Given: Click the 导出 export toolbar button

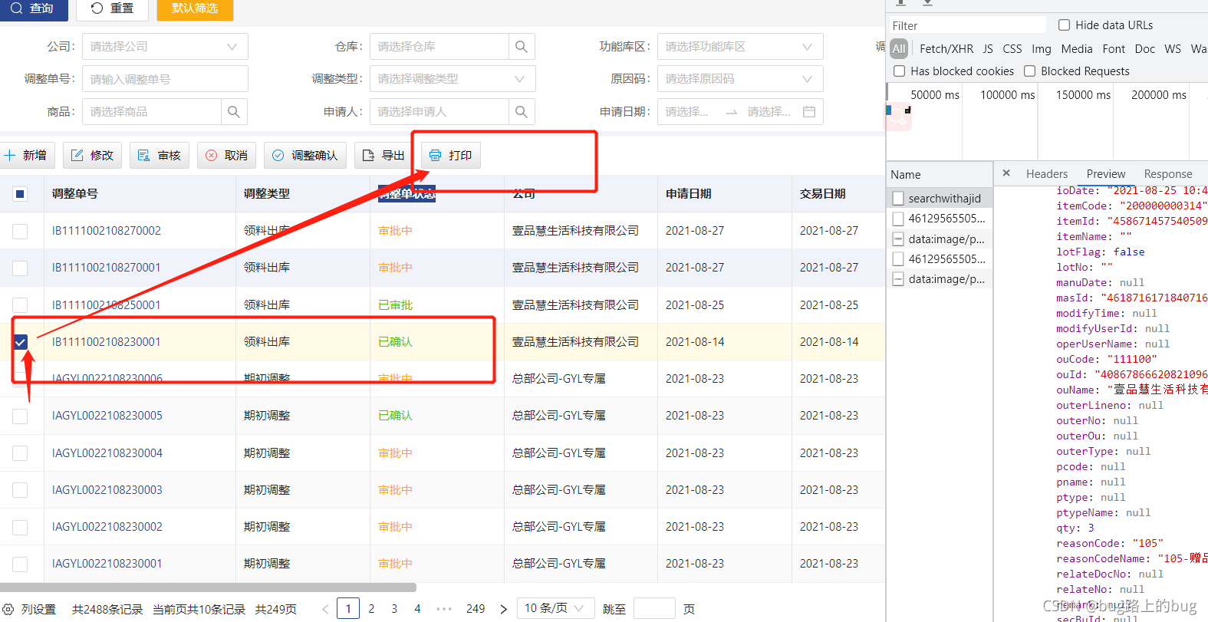Looking at the screenshot, I should click(x=383, y=156).
